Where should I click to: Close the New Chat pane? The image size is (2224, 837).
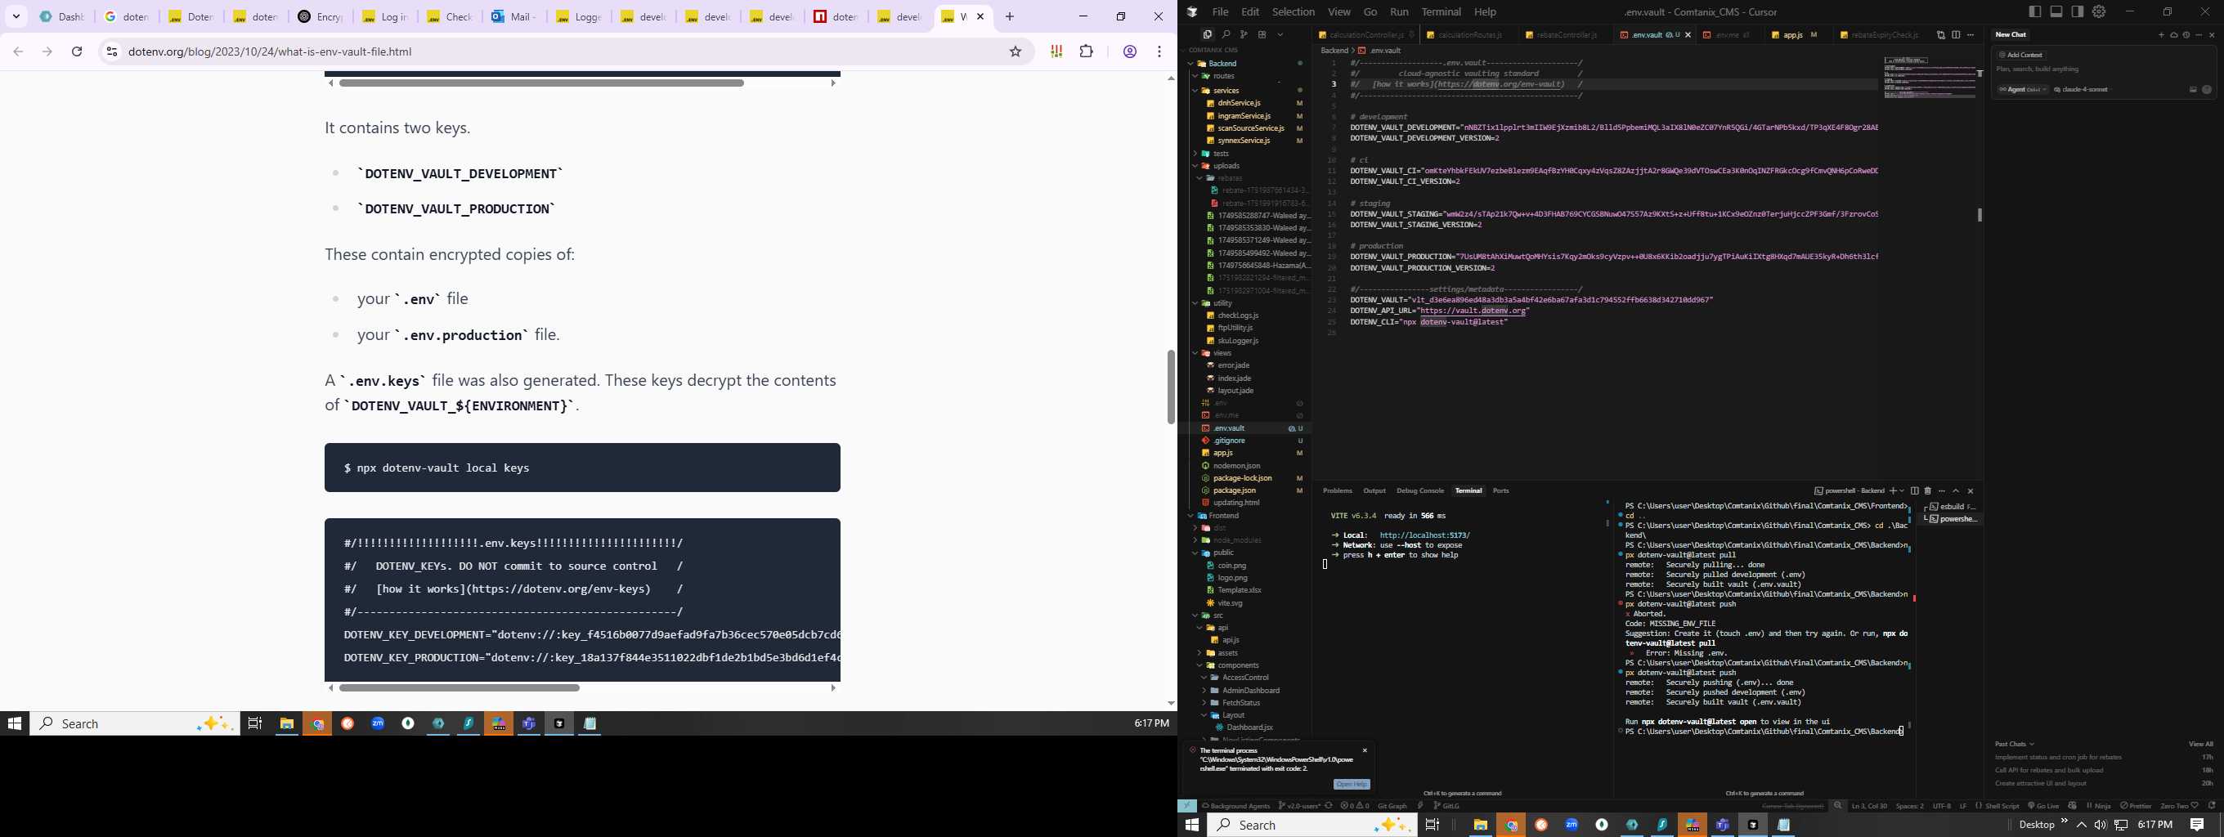2211,34
